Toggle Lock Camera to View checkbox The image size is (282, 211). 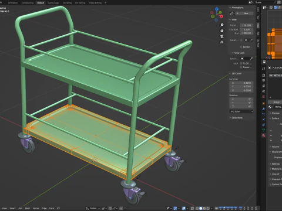coord(241,67)
